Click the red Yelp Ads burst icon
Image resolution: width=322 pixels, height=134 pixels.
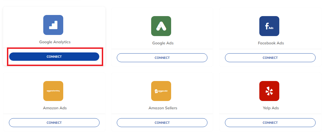coord(269,91)
